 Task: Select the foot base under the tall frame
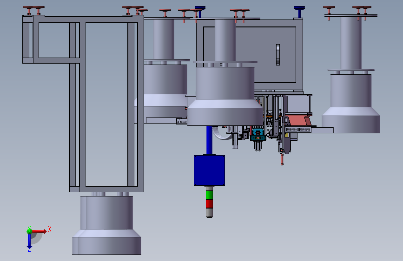[x=106, y=225]
